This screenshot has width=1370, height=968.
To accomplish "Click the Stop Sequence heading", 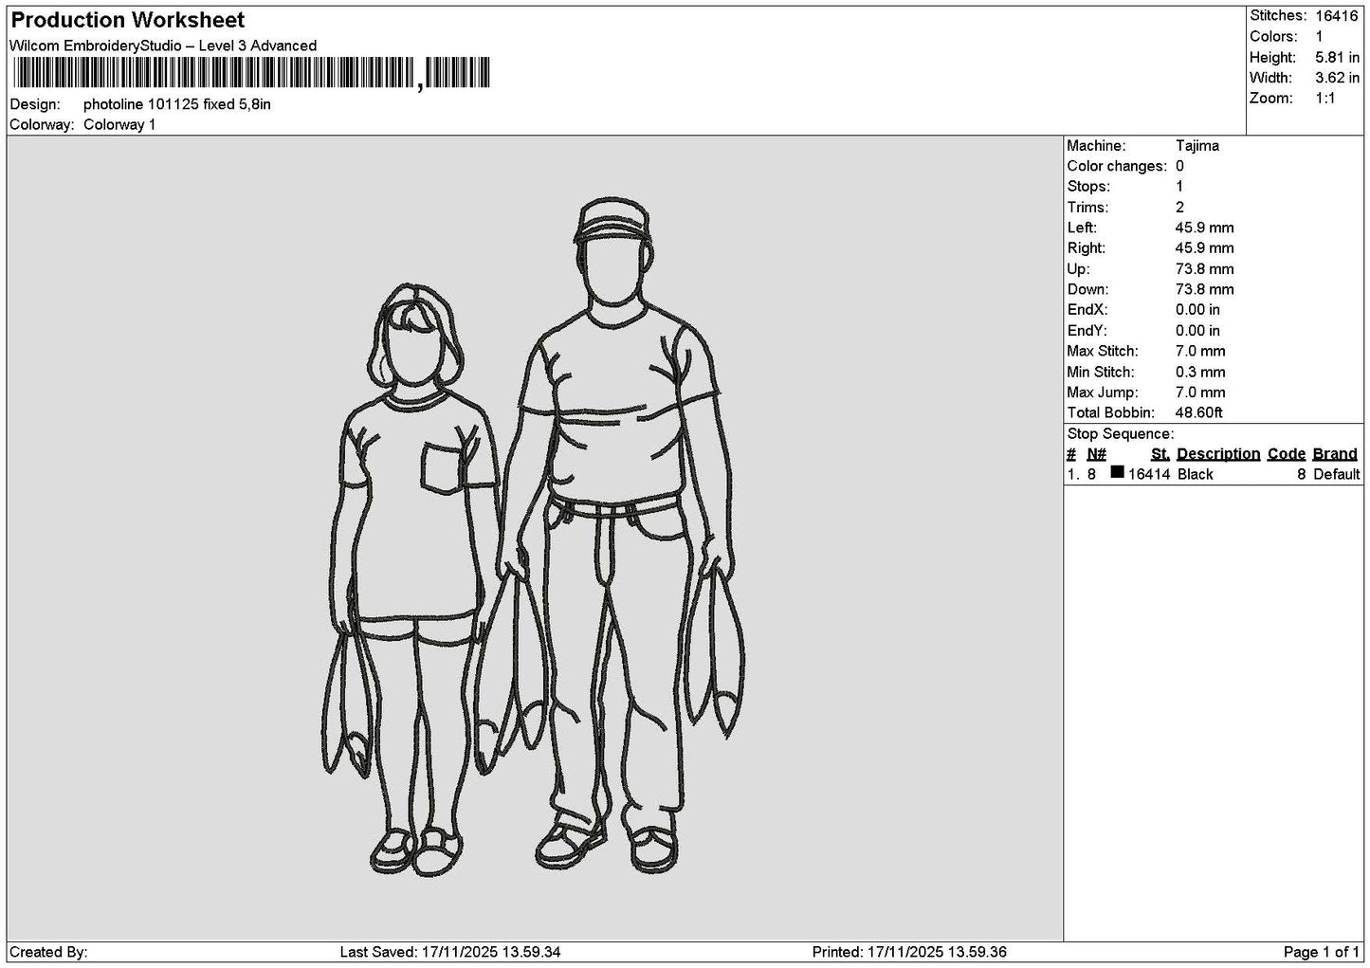I will [1121, 434].
